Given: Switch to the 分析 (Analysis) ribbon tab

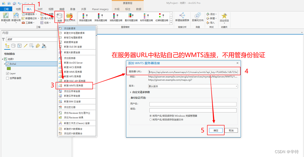Looking at the screenshot, I should pos(40,9).
